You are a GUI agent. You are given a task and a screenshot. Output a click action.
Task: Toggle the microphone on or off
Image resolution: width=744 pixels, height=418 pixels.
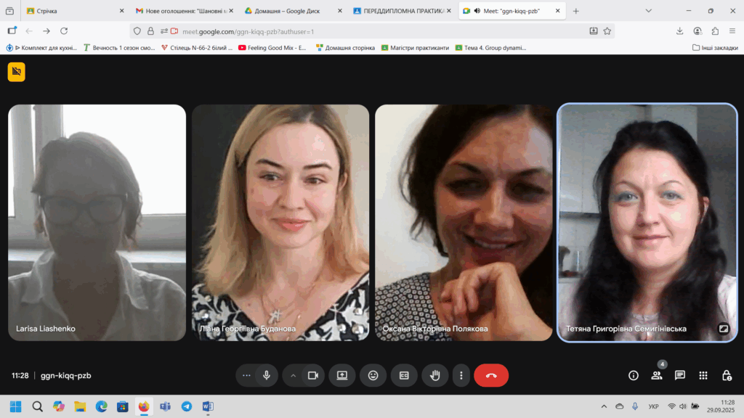click(267, 375)
